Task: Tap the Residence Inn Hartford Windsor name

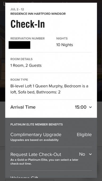Action: click(x=38, y=14)
